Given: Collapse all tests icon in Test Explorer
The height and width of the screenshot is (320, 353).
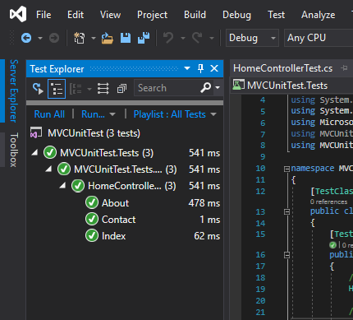Looking at the screenshot, I should click(121, 89).
